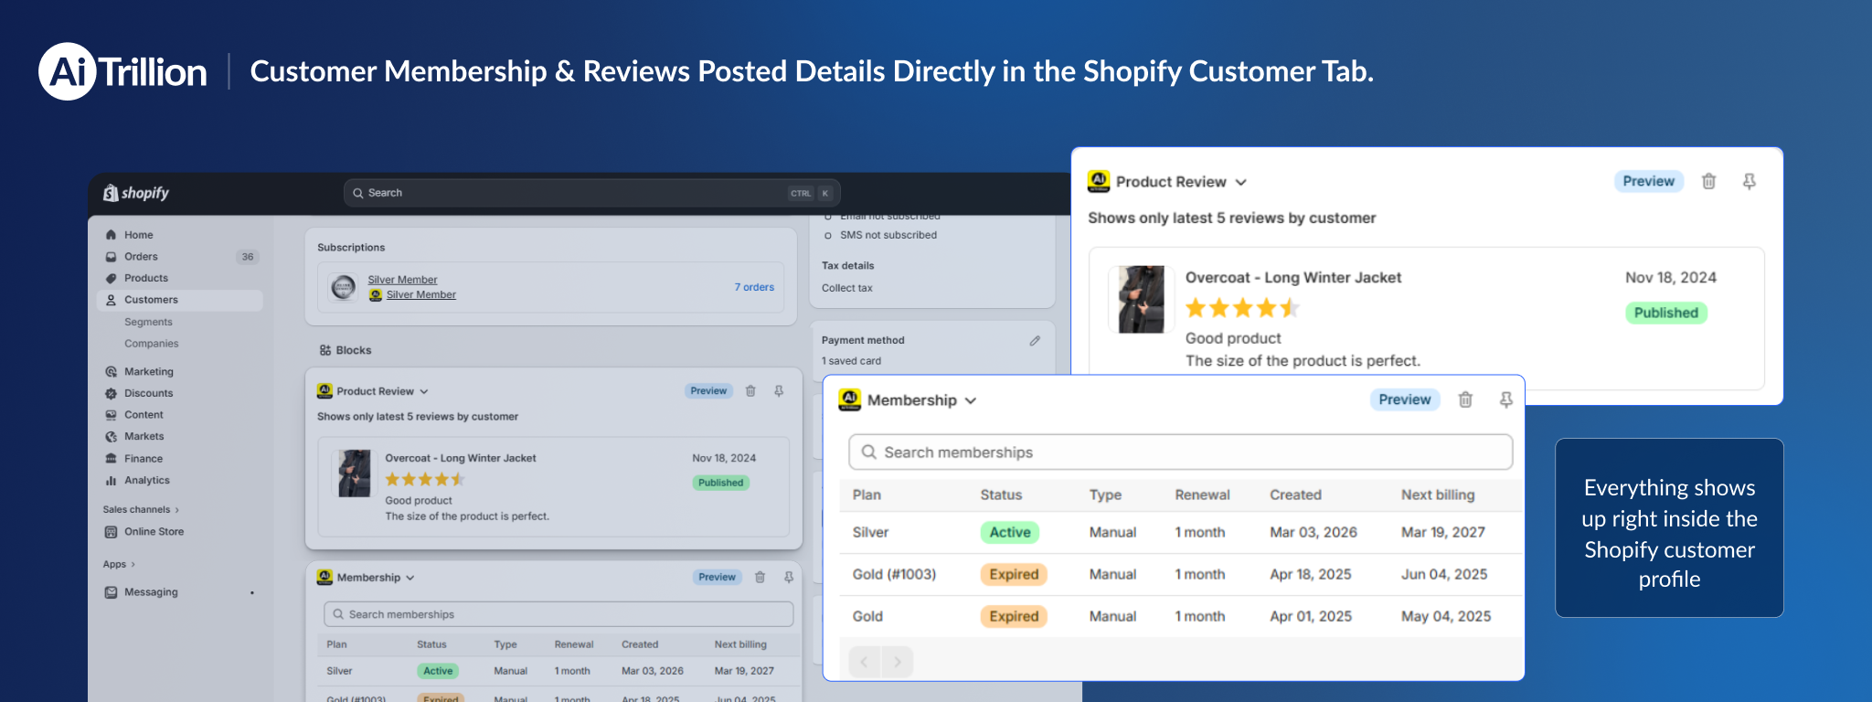Click the Analytics bar chart icon

coord(111,481)
